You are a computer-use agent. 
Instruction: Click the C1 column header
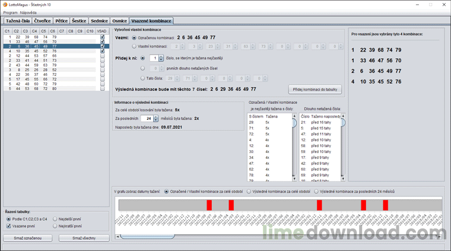click(7, 31)
